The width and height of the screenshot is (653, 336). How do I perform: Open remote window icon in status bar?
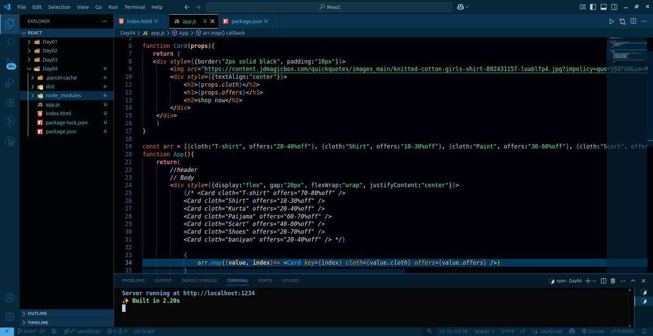click(x=7, y=331)
